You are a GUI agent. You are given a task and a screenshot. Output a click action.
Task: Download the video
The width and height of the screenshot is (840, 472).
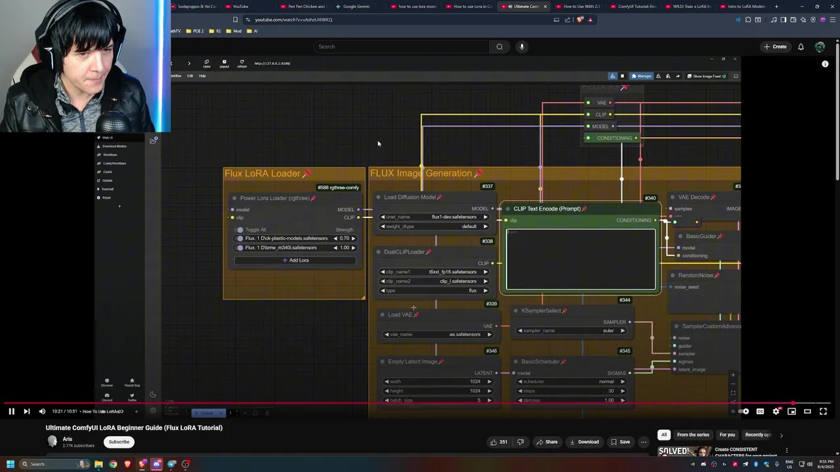pos(584,442)
